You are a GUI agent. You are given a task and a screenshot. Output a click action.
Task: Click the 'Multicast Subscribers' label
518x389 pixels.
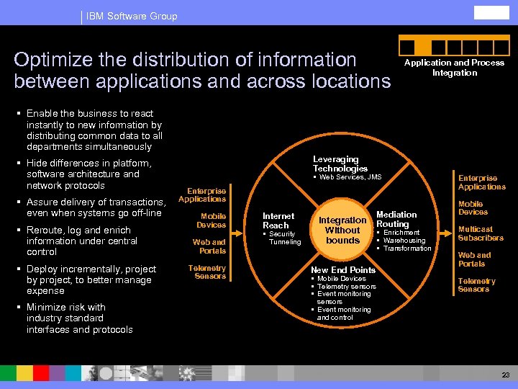tap(481, 233)
